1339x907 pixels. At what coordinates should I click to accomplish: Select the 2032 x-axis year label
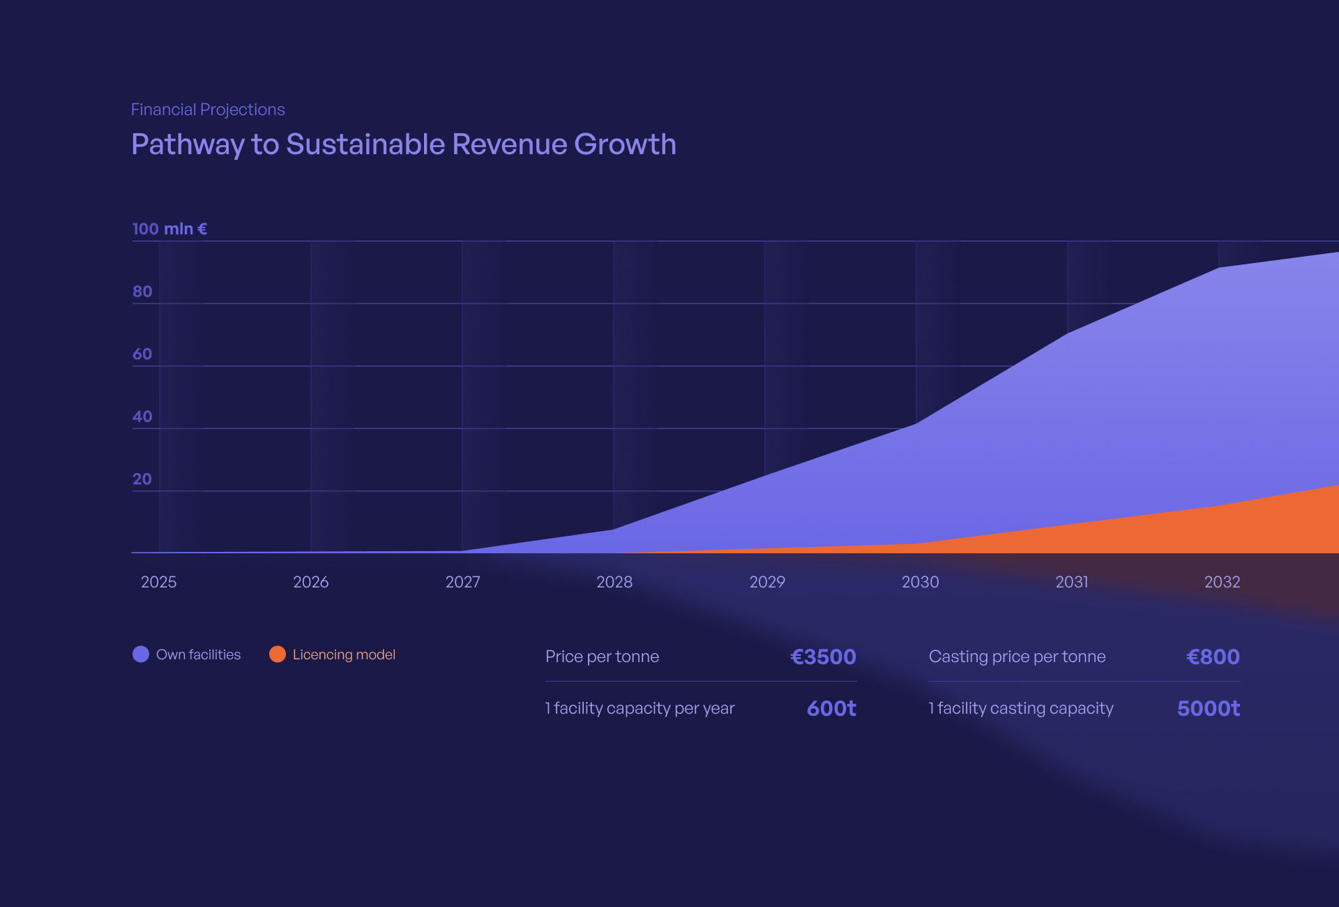(x=1222, y=582)
